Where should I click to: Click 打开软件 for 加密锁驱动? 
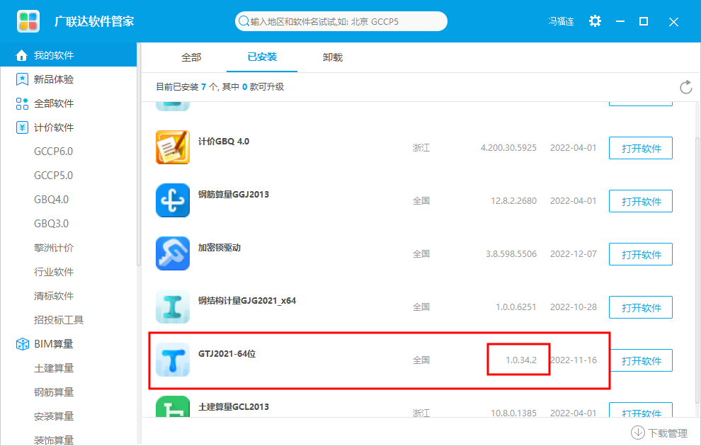(641, 254)
